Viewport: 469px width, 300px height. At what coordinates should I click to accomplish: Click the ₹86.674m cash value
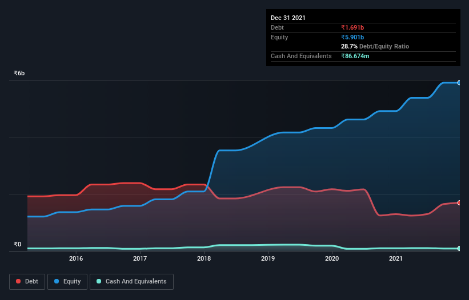[355, 56]
